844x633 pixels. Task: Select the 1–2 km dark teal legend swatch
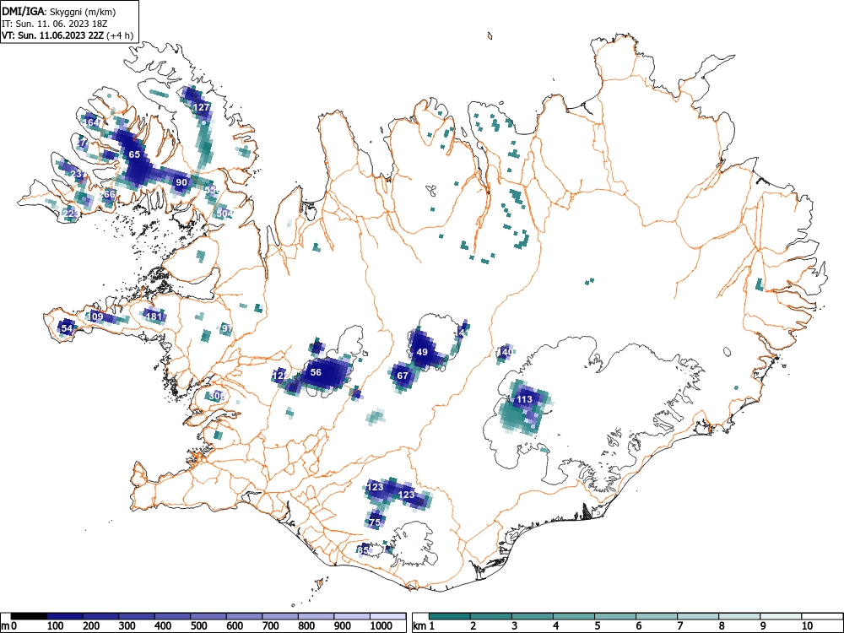click(x=450, y=616)
